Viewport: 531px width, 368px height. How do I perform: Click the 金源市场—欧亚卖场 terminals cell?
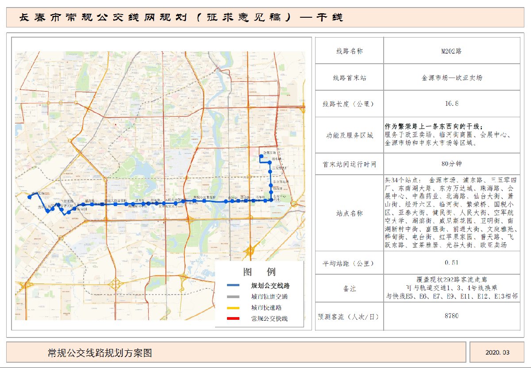click(452, 77)
